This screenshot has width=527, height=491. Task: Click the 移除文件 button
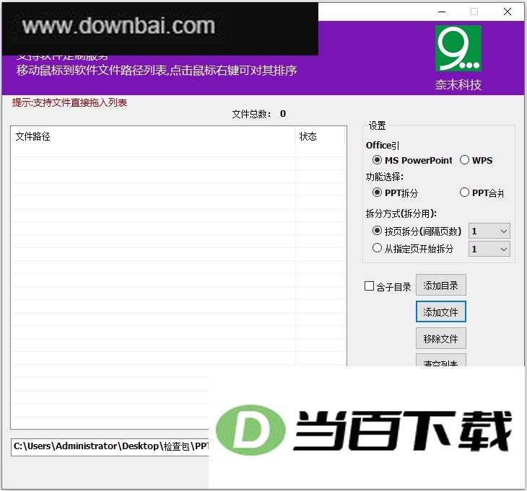(440, 338)
